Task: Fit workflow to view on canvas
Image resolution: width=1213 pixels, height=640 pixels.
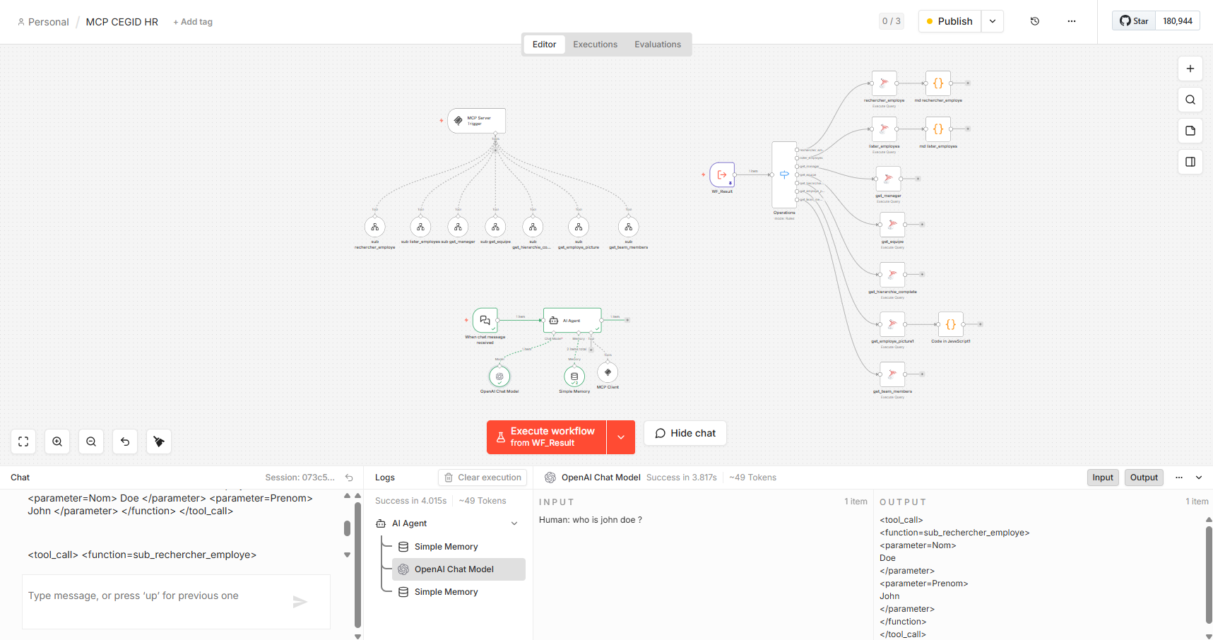Action: point(23,442)
